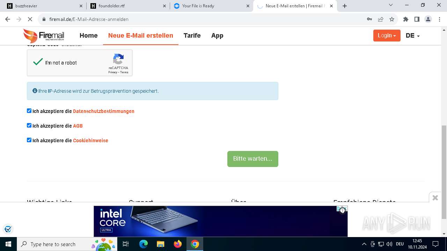Click the site info lock icon
Image resolution: width=447 pixels, height=251 pixels.
44,19
